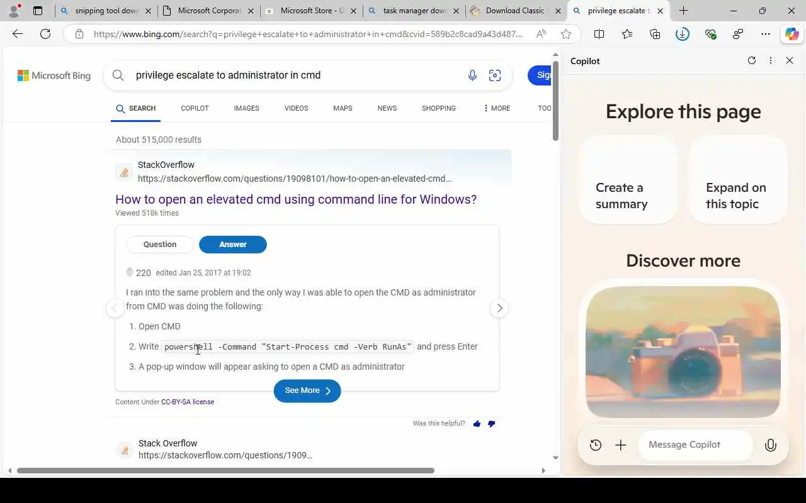Open the CC-BY-SA license link
The height and width of the screenshot is (503, 806).
coord(188,402)
